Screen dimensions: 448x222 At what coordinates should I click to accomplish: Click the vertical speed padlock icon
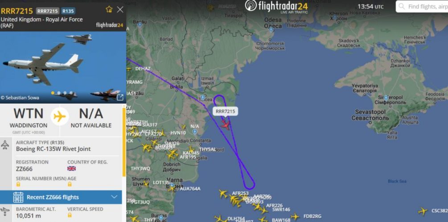70,215
